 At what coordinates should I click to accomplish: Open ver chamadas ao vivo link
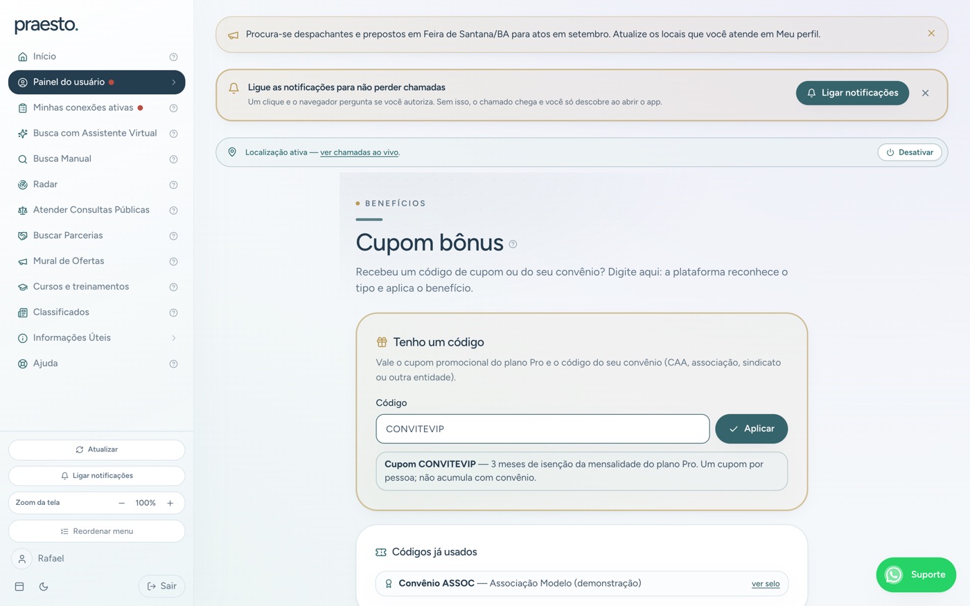(359, 152)
